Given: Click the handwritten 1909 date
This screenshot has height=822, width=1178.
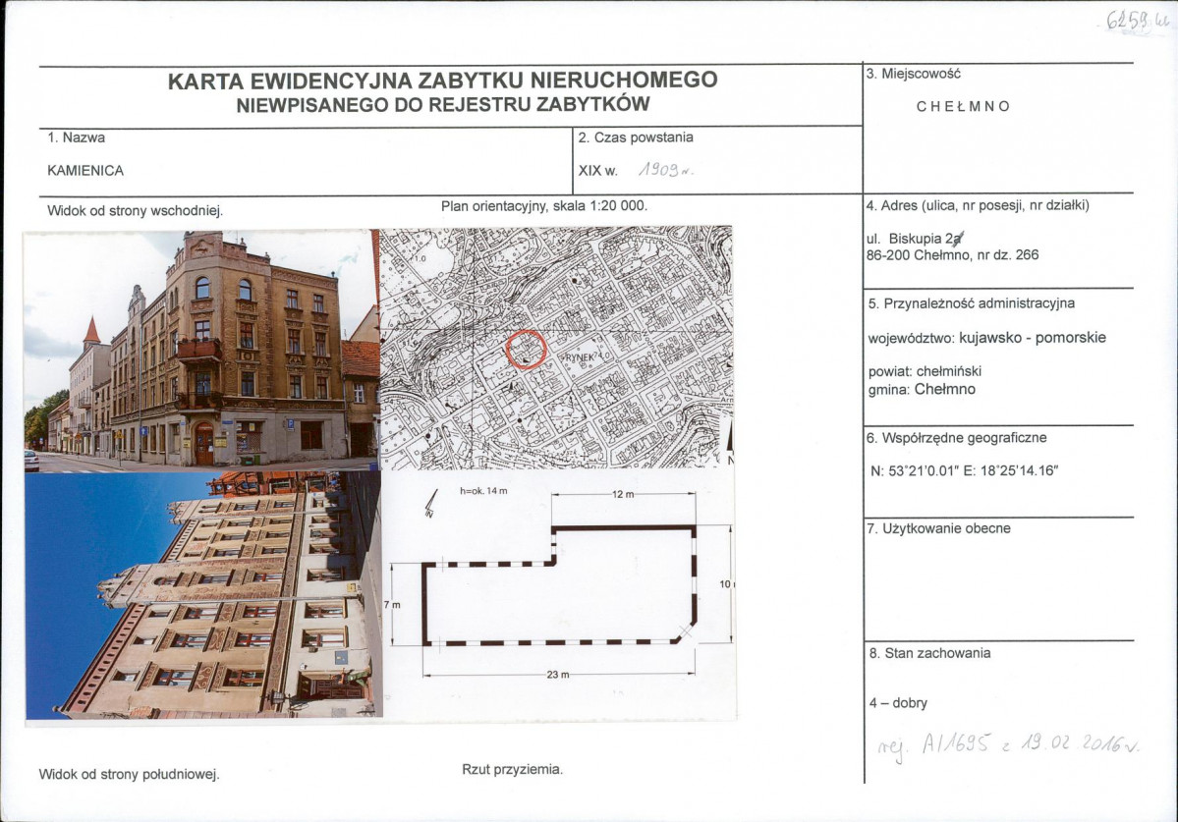Looking at the screenshot, I should pyautogui.click(x=665, y=170).
